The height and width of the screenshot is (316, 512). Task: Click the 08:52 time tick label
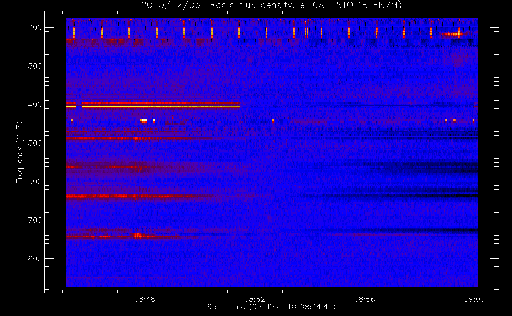254,299
